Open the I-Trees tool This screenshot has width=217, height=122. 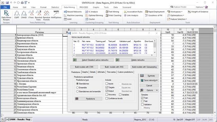click(31, 15)
